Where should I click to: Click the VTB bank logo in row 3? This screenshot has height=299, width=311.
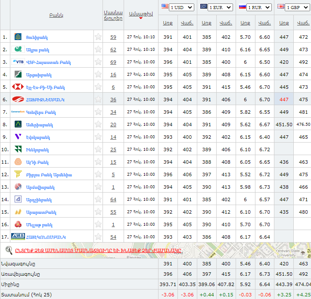point(18,62)
